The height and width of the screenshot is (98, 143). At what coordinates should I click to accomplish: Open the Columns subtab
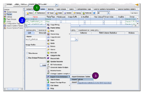tap(83, 33)
